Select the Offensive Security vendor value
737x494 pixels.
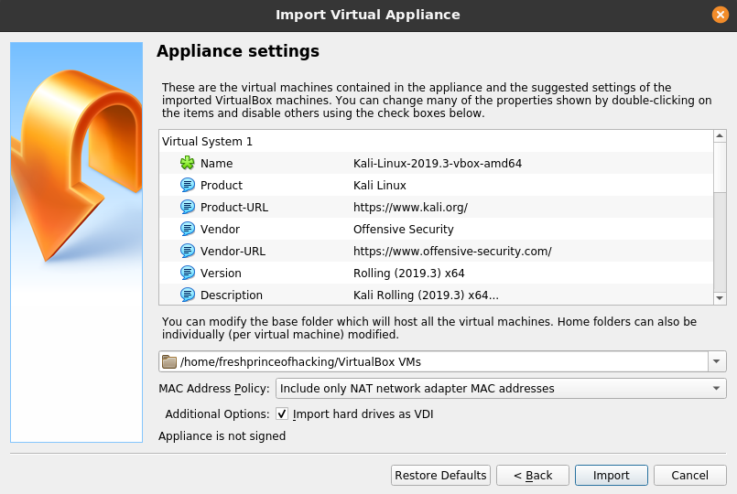(x=403, y=229)
